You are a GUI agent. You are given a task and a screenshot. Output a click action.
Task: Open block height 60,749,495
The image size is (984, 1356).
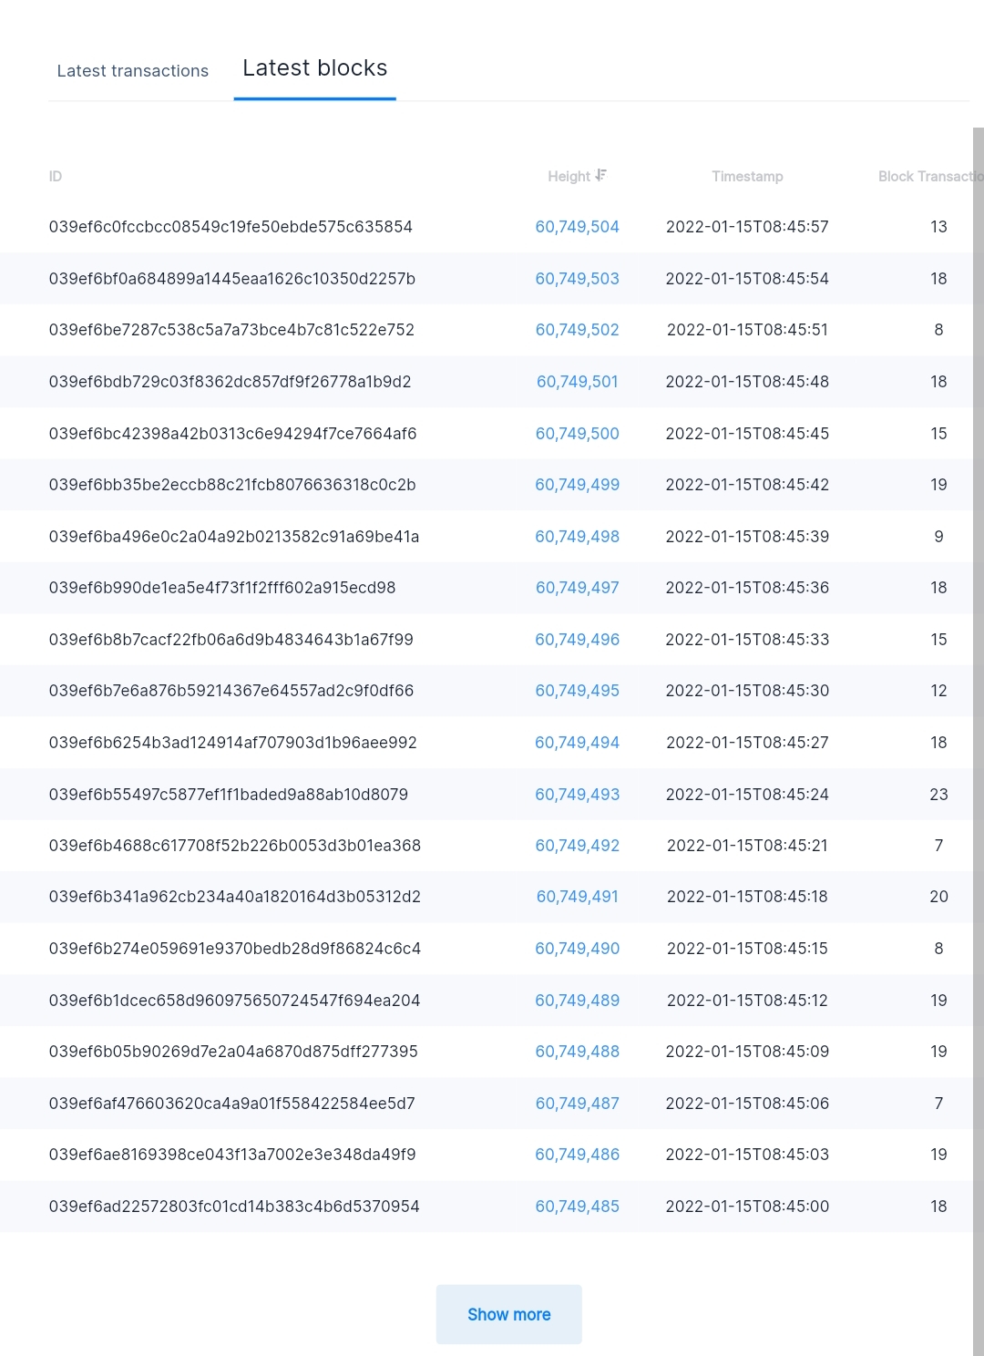(x=577, y=691)
